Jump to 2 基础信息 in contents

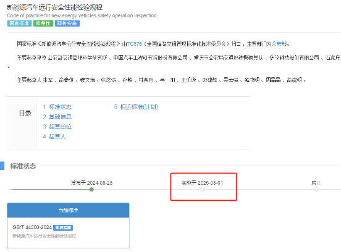[57, 117]
